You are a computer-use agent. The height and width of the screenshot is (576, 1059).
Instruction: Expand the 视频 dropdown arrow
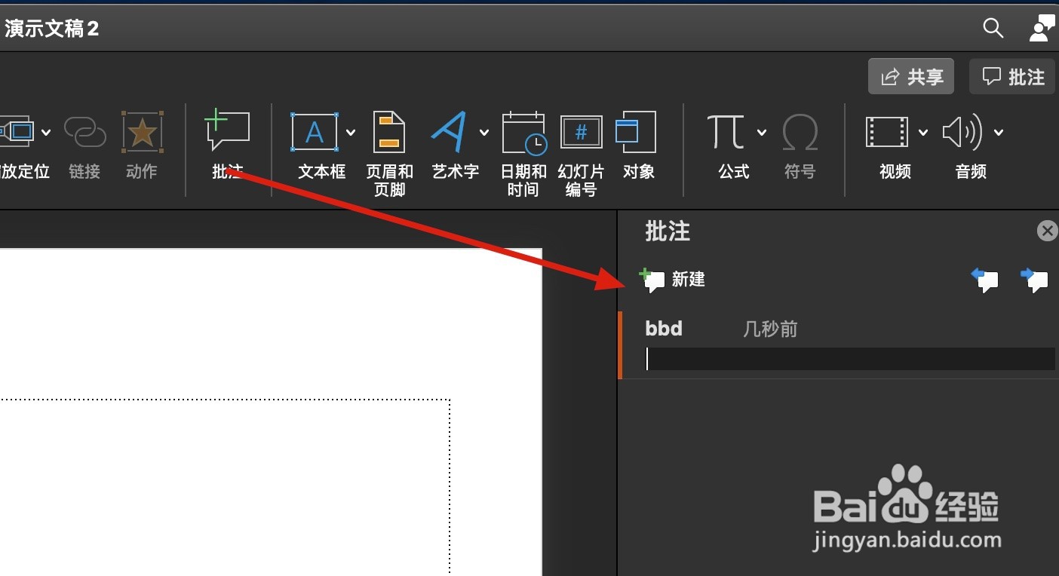click(923, 133)
